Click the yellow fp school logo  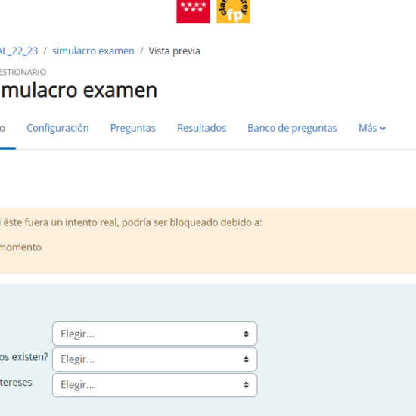coord(233,11)
